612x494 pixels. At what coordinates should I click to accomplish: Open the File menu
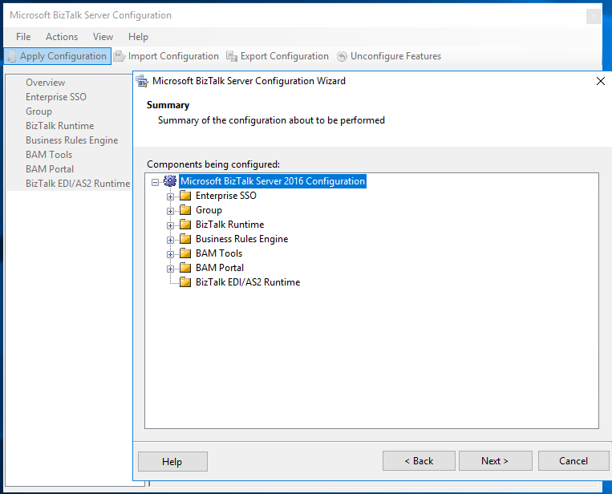pyautogui.click(x=23, y=37)
